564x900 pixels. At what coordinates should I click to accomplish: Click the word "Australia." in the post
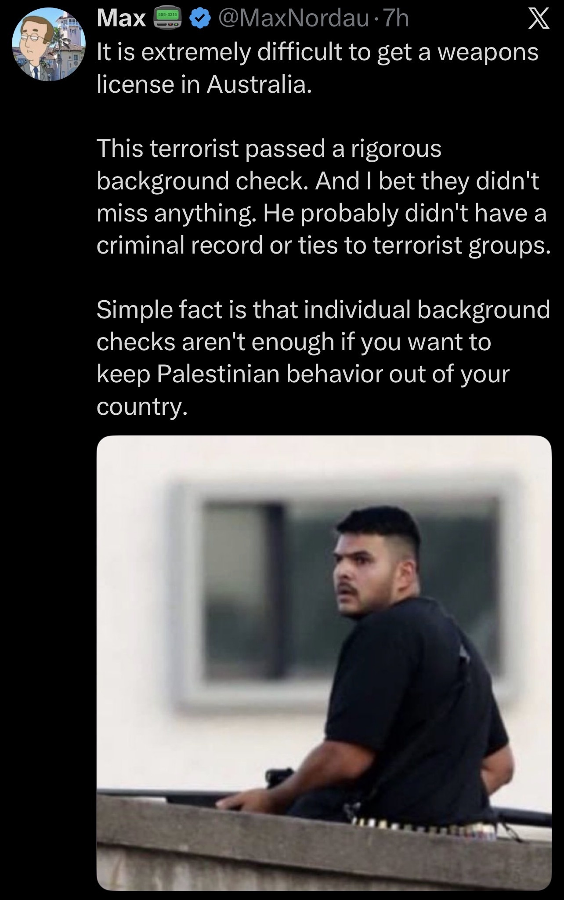(x=259, y=85)
